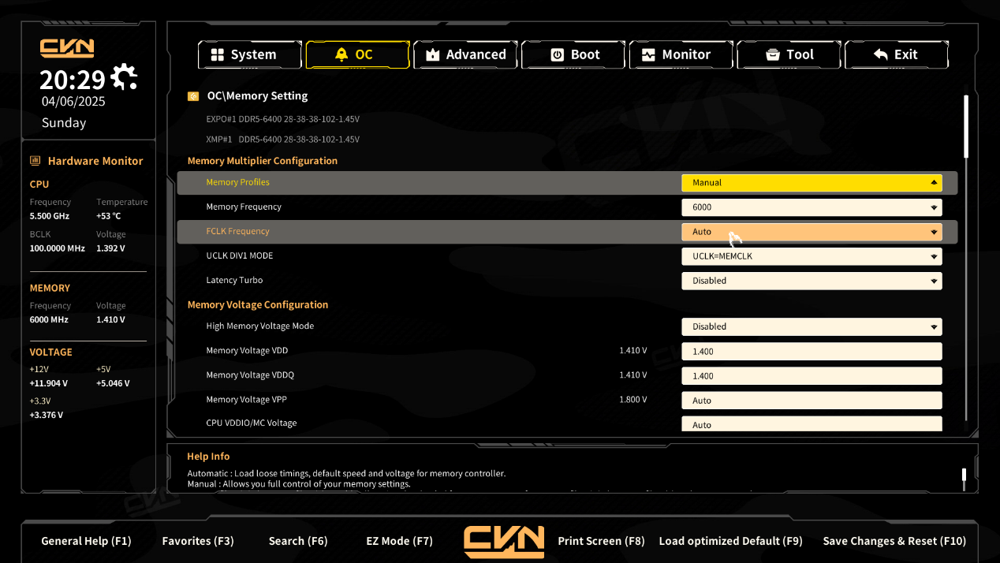Click the +5V reading +5.046 V
Screen dimensions: 1000x563
point(113,383)
